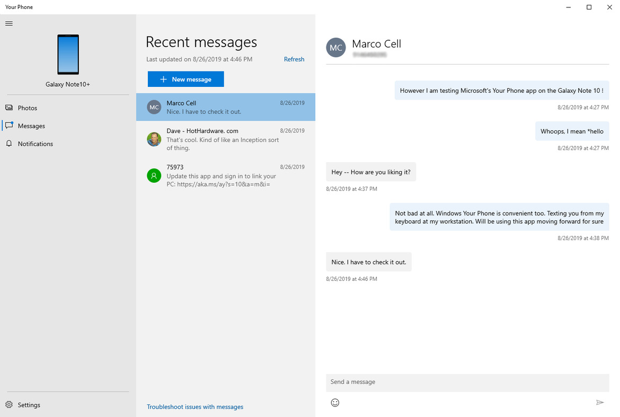This screenshot has width=620, height=417.
Task: Click the Marco Cell chat header name
Action: click(376, 44)
